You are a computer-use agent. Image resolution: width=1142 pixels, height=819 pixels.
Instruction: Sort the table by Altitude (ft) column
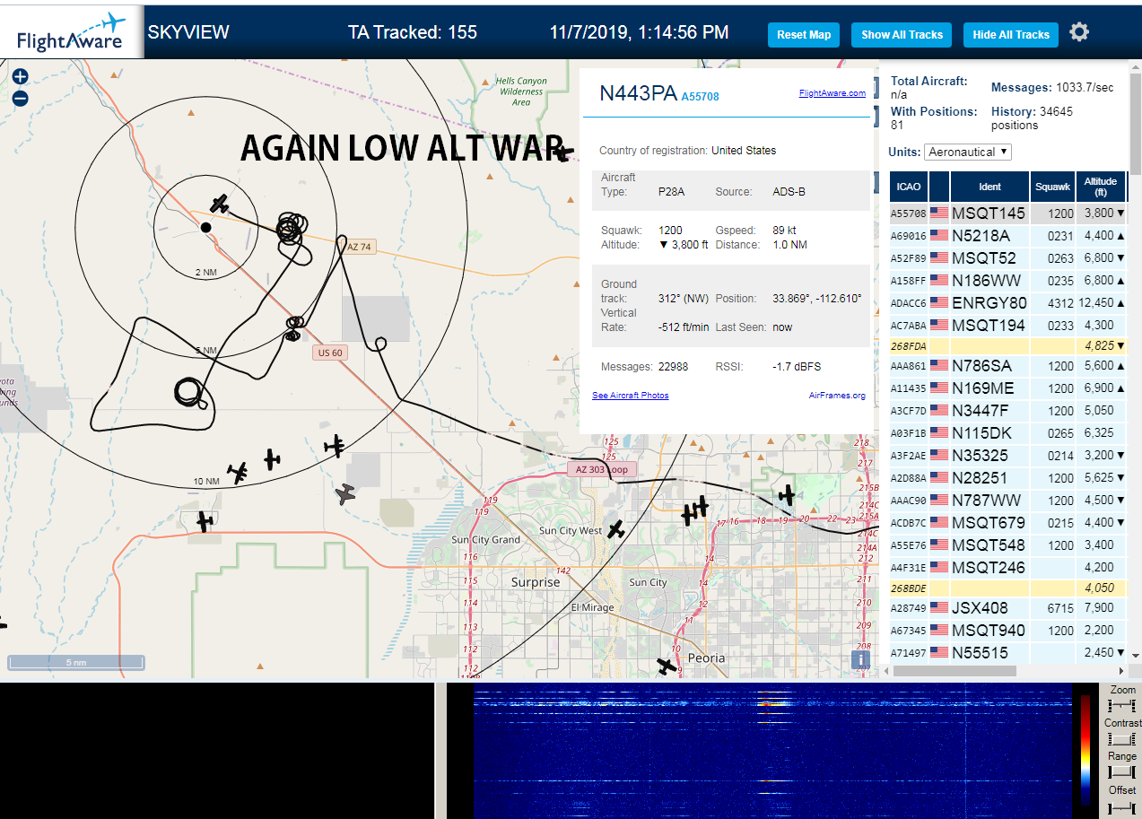(1101, 187)
